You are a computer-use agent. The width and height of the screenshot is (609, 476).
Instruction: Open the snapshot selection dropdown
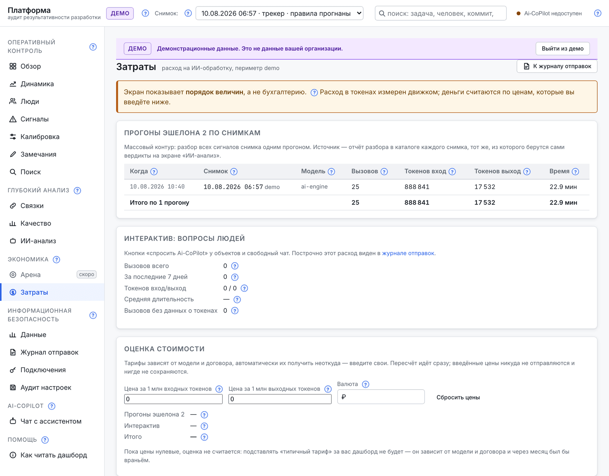tap(279, 13)
